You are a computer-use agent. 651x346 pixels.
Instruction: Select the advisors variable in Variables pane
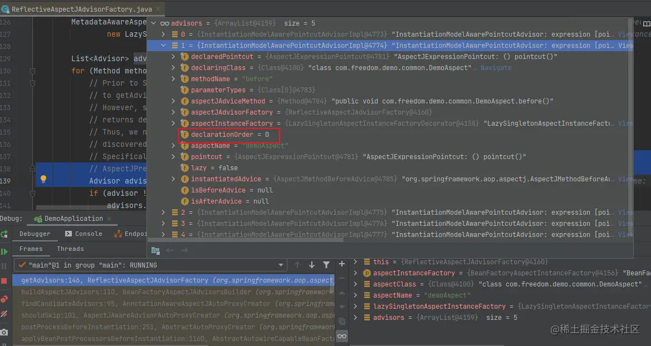click(x=501, y=318)
